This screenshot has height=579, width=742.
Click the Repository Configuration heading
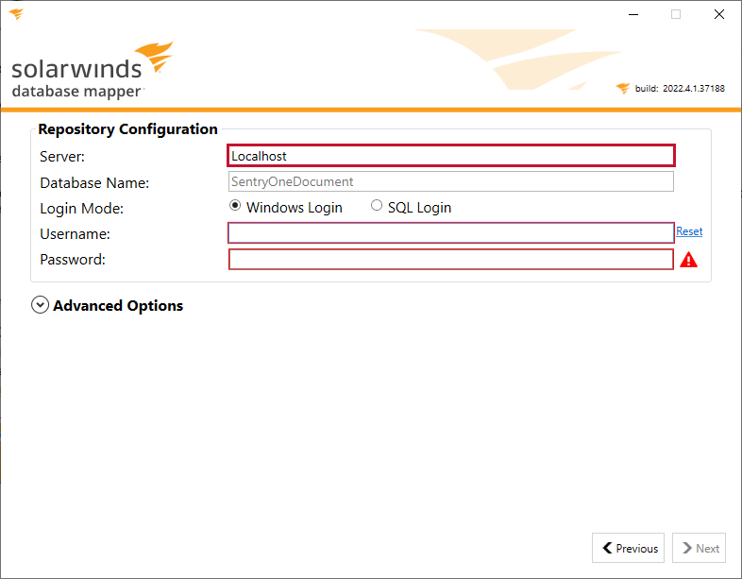[x=127, y=129]
